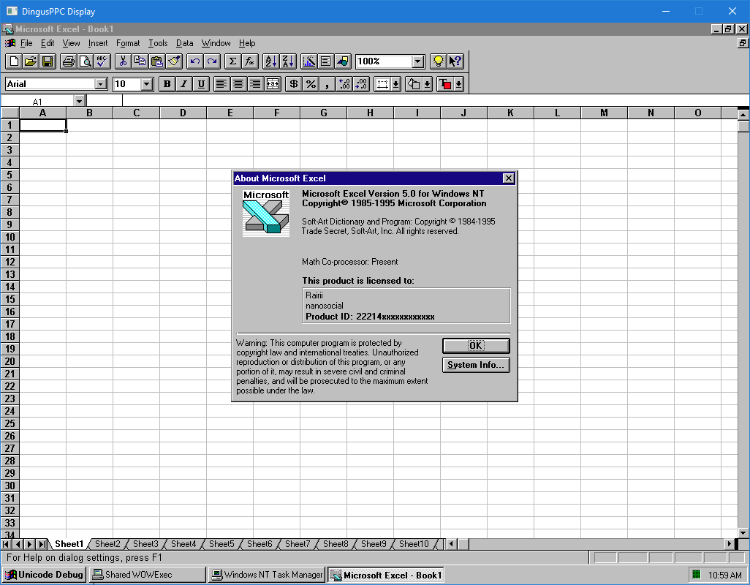
Task: Confirm the About dialog with OK
Action: pyautogui.click(x=476, y=345)
